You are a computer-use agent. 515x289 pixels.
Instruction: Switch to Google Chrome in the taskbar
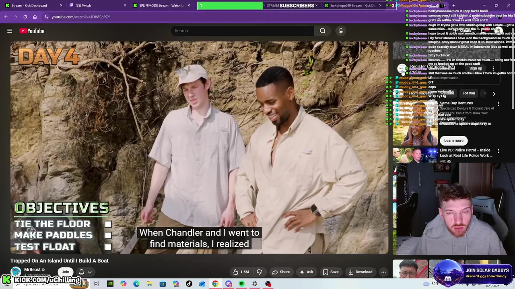pos(215,284)
